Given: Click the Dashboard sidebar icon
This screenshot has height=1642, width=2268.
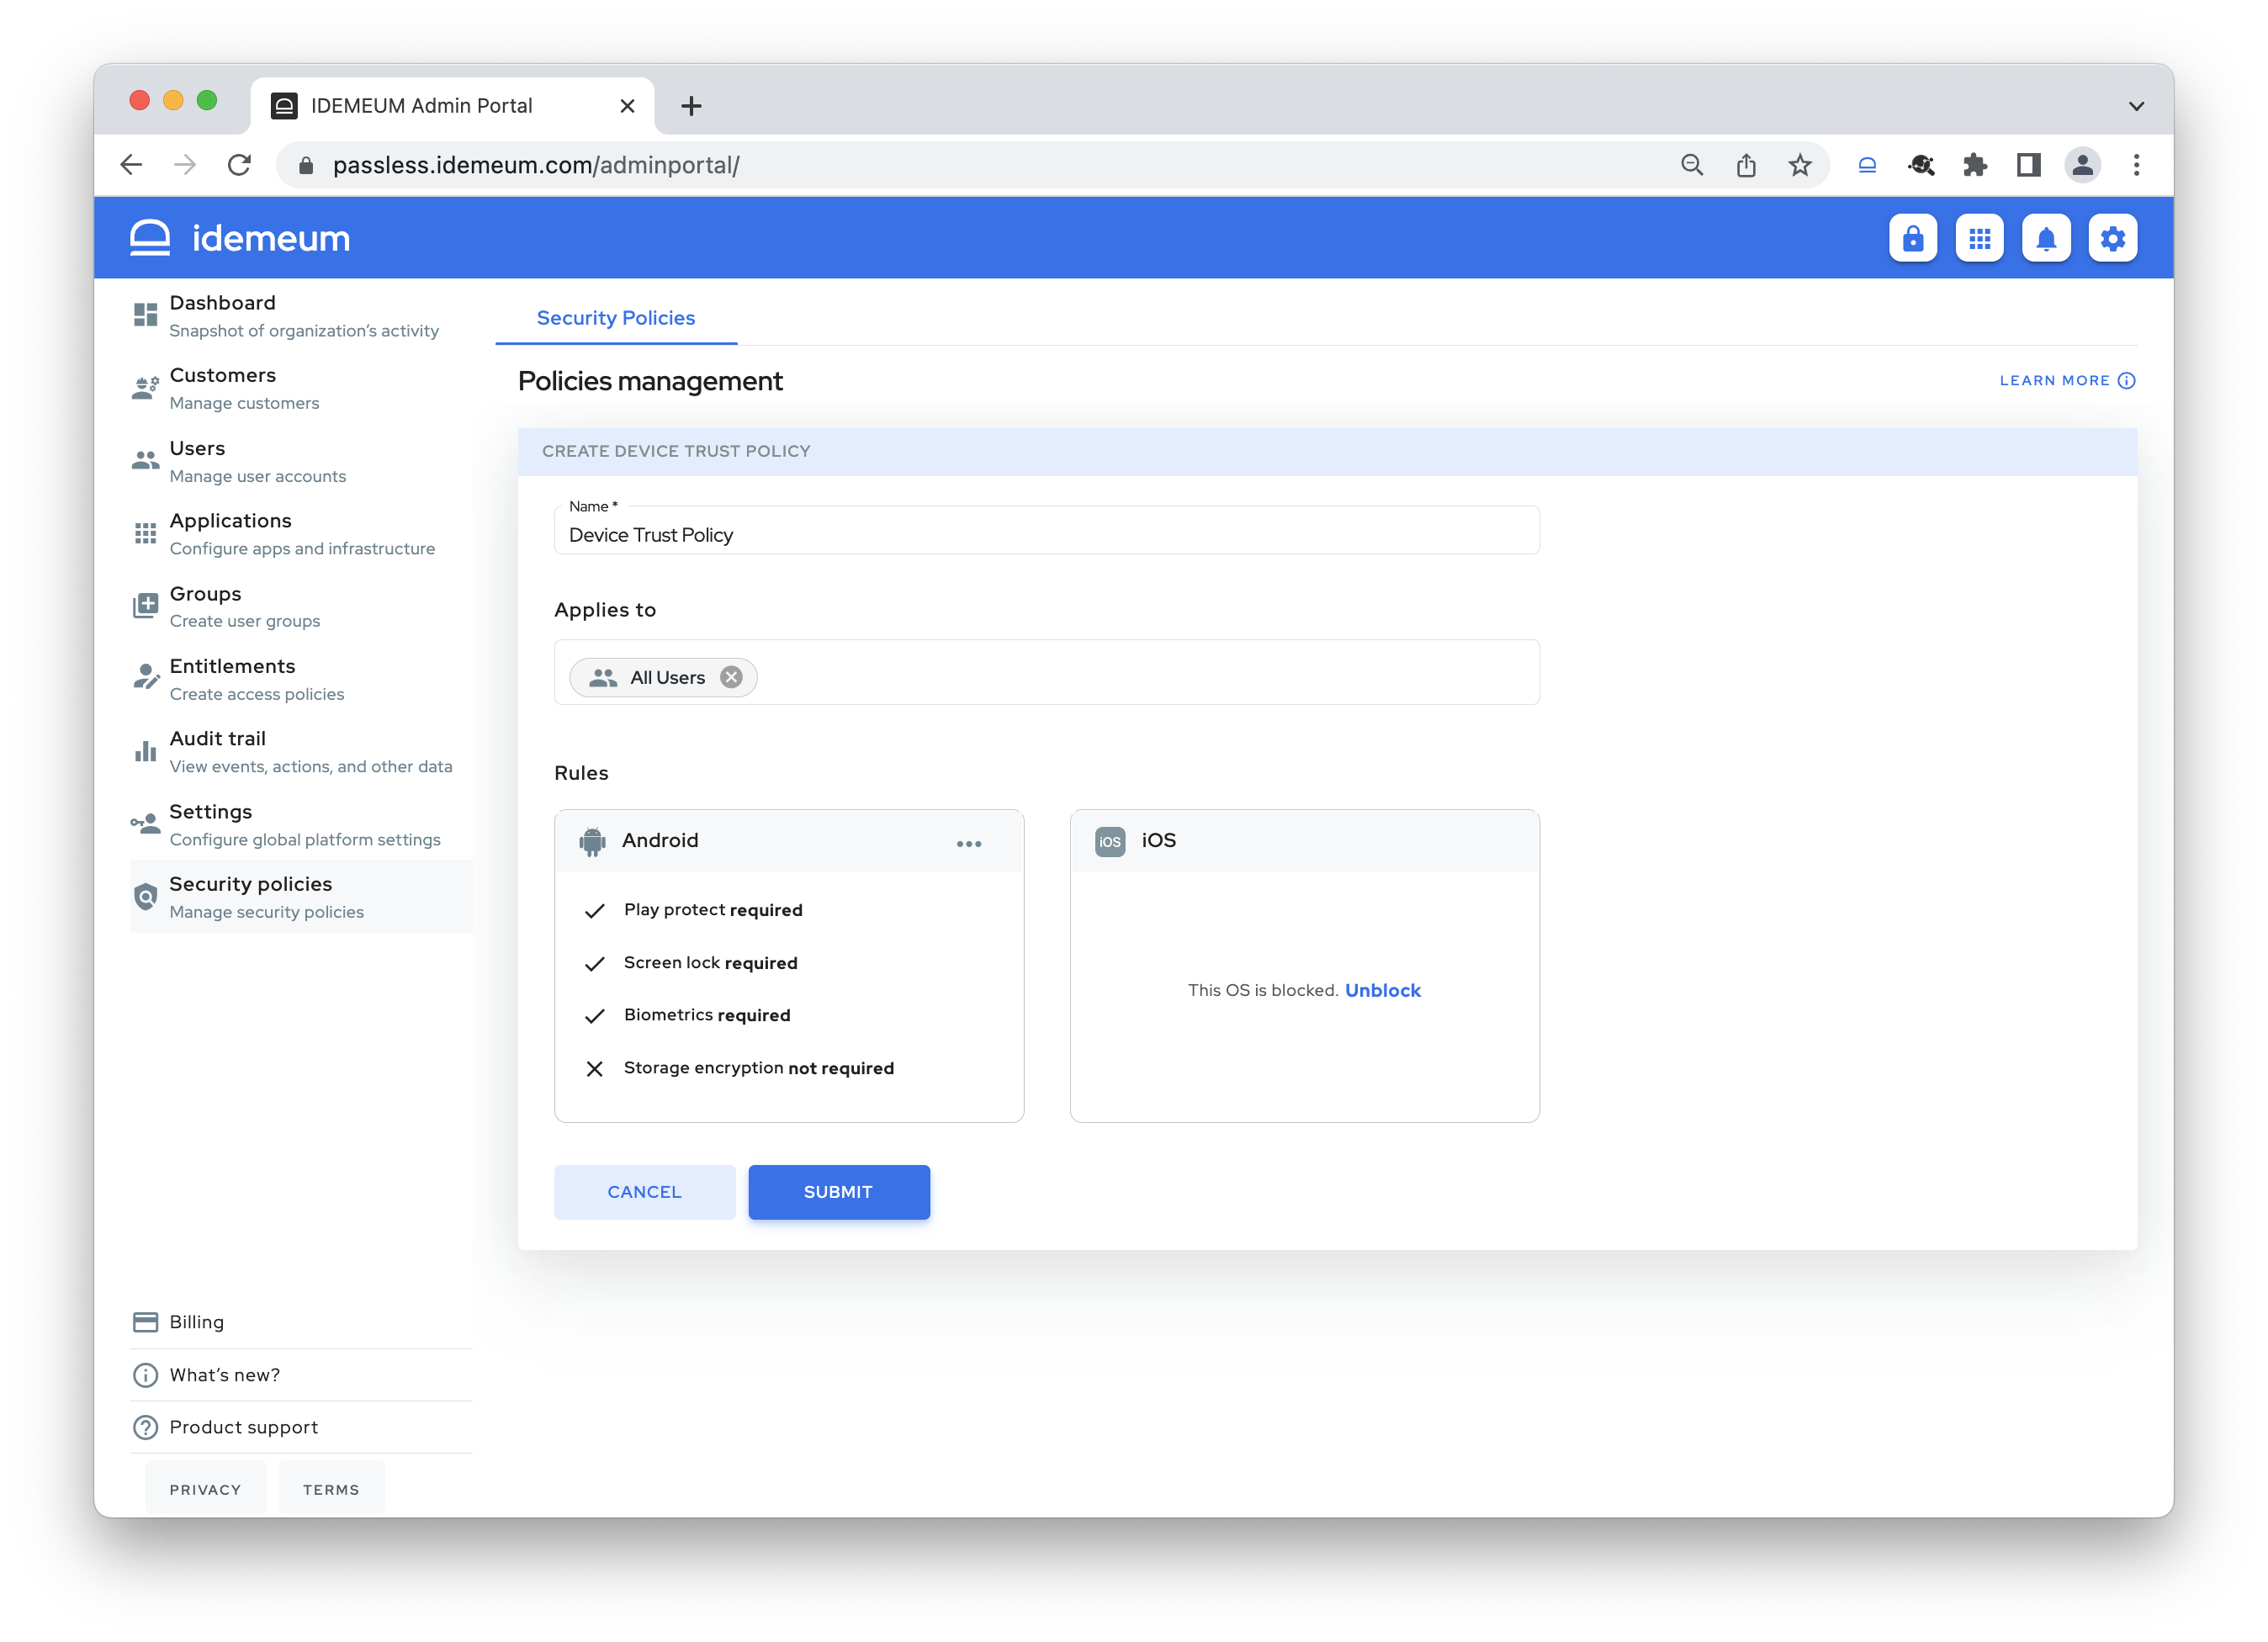Looking at the screenshot, I should click(146, 315).
